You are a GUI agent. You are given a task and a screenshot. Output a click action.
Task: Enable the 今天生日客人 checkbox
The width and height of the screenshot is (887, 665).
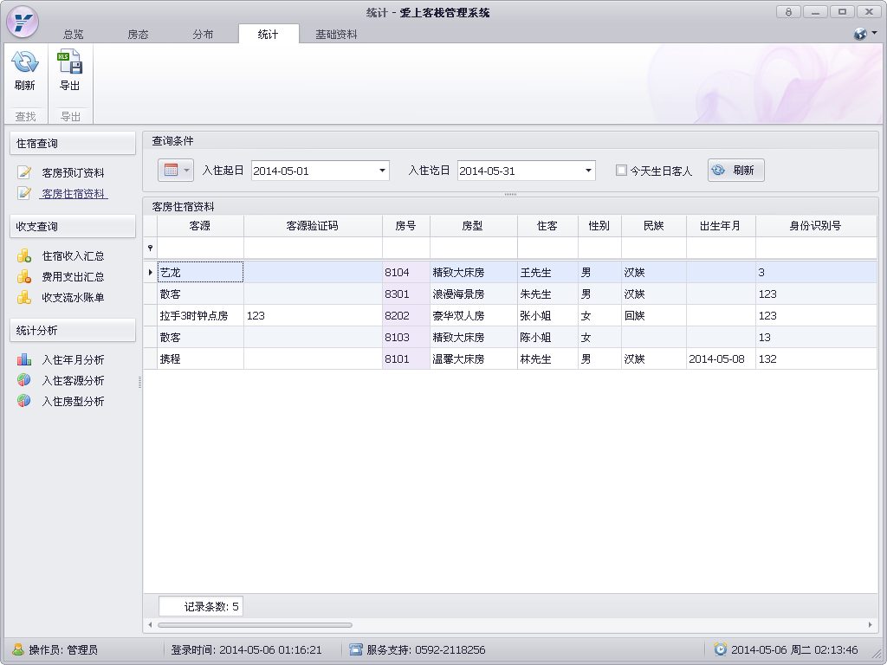pyautogui.click(x=621, y=171)
